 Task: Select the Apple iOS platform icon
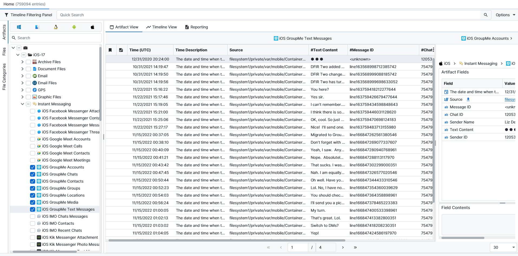(93, 27)
